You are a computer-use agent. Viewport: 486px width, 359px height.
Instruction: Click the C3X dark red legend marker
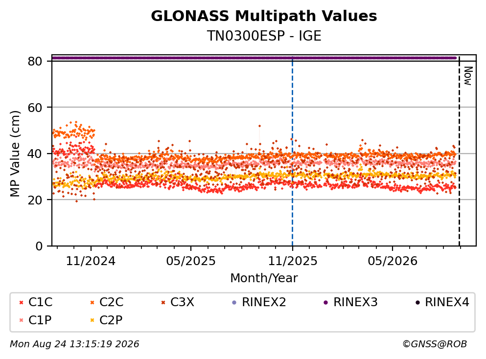[163, 303]
